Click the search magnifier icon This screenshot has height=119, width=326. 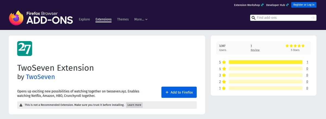tap(253, 18)
